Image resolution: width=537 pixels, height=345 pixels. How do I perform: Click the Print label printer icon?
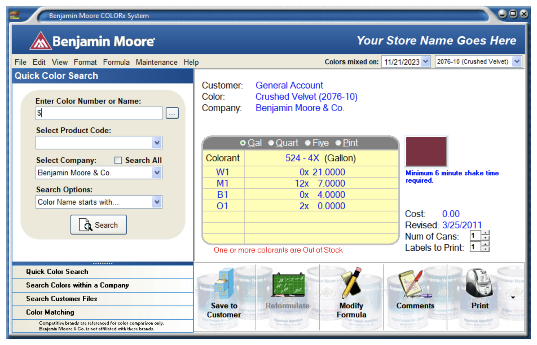[x=479, y=283]
